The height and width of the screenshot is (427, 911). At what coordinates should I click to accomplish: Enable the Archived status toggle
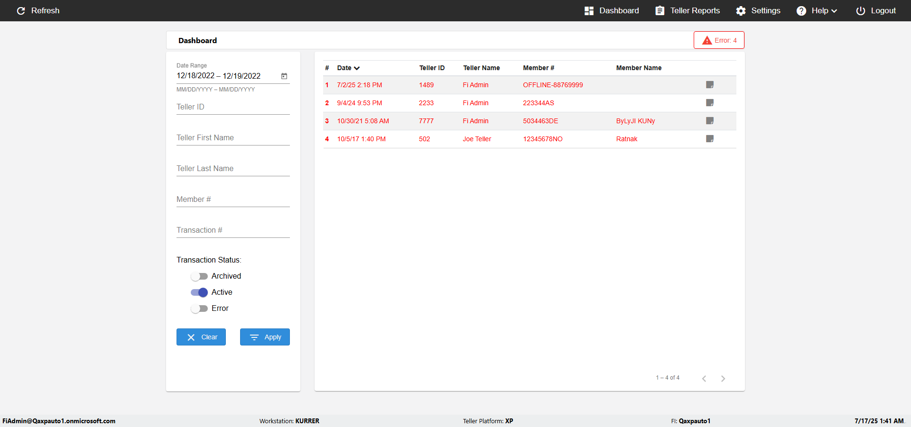coord(199,276)
